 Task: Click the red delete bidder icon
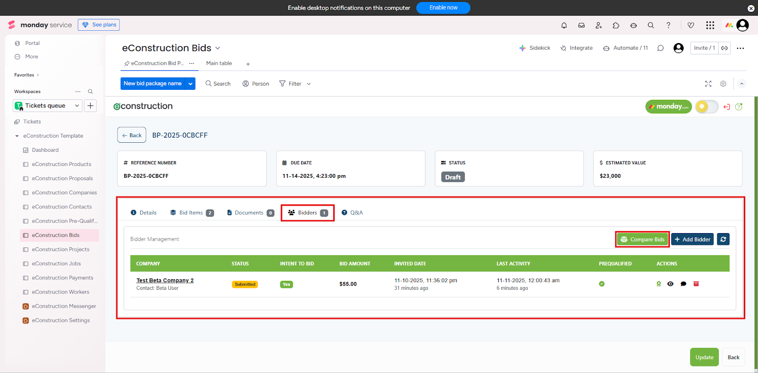[x=696, y=284]
